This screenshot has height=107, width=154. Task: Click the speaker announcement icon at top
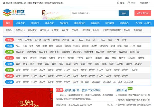(x=3, y=3)
